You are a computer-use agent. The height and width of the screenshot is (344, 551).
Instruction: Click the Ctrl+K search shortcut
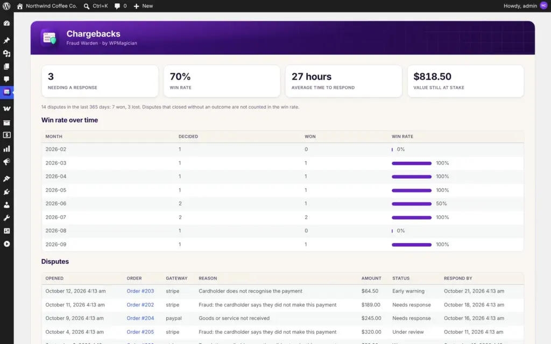[100, 6]
